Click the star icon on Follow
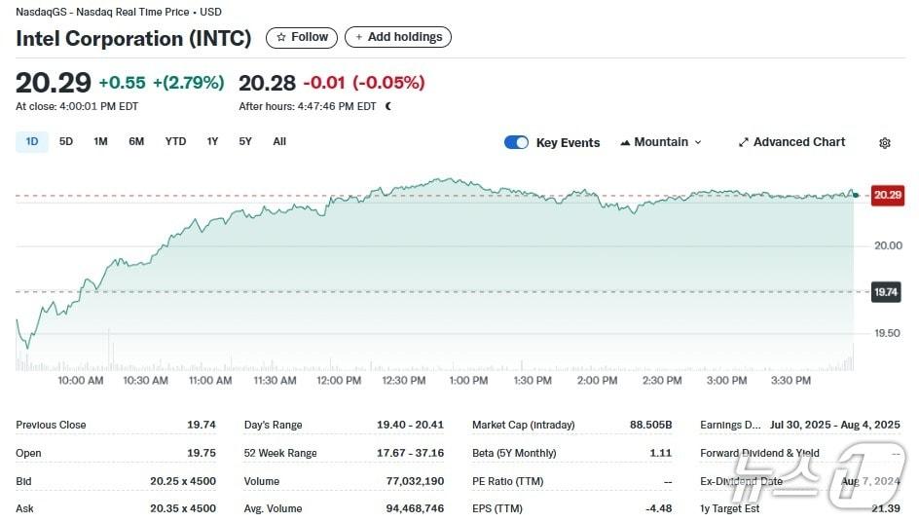919x522 pixels. [281, 37]
